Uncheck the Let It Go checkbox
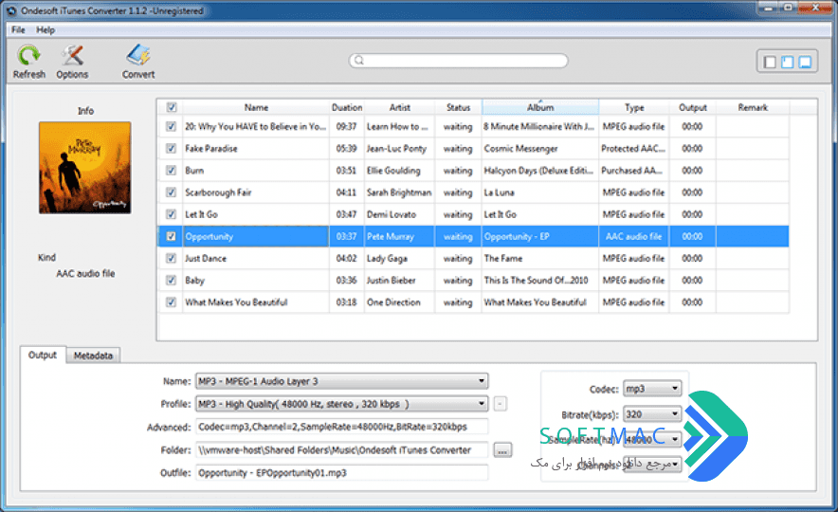 (x=171, y=214)
